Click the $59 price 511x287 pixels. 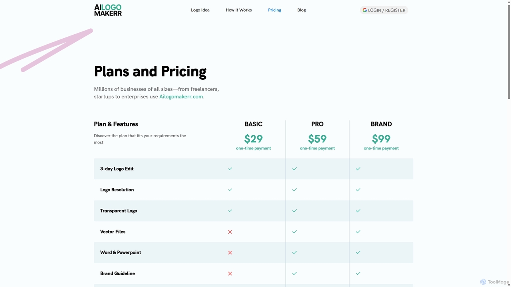pyautogui.click(x=317, y=139)
